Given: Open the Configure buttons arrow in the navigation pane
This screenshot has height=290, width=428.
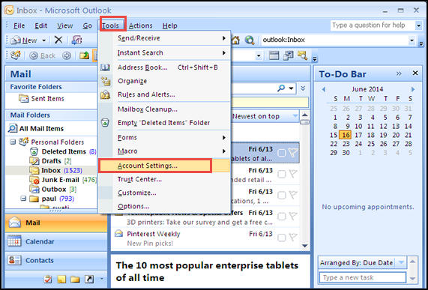Looking at the screenshot, I should (102, 279).
